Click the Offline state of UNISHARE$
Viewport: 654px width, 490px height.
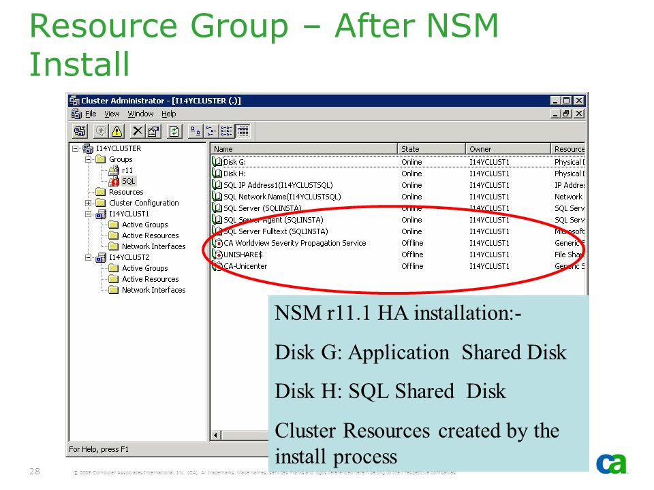click(412, 255)
